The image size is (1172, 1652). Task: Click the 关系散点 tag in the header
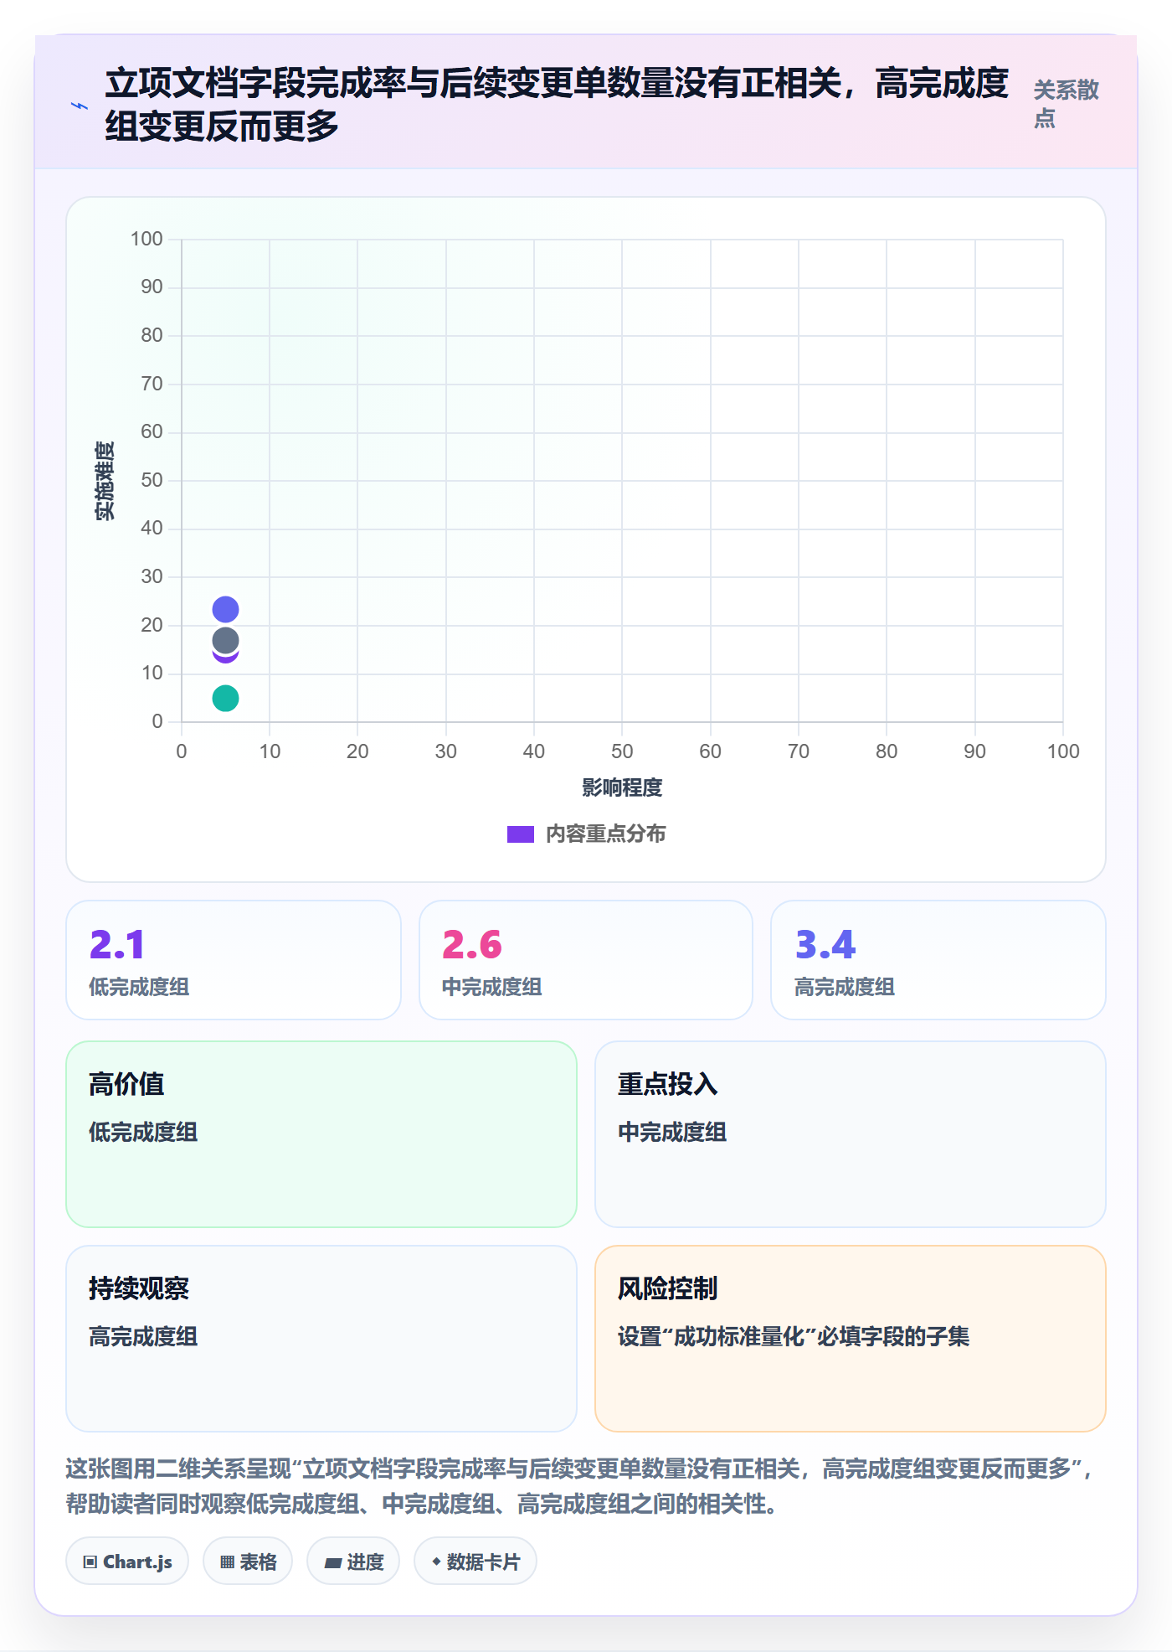coord(1066,104)
